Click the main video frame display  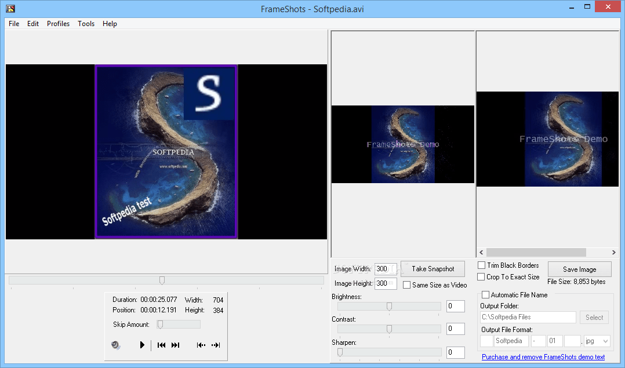pos(166,152)
